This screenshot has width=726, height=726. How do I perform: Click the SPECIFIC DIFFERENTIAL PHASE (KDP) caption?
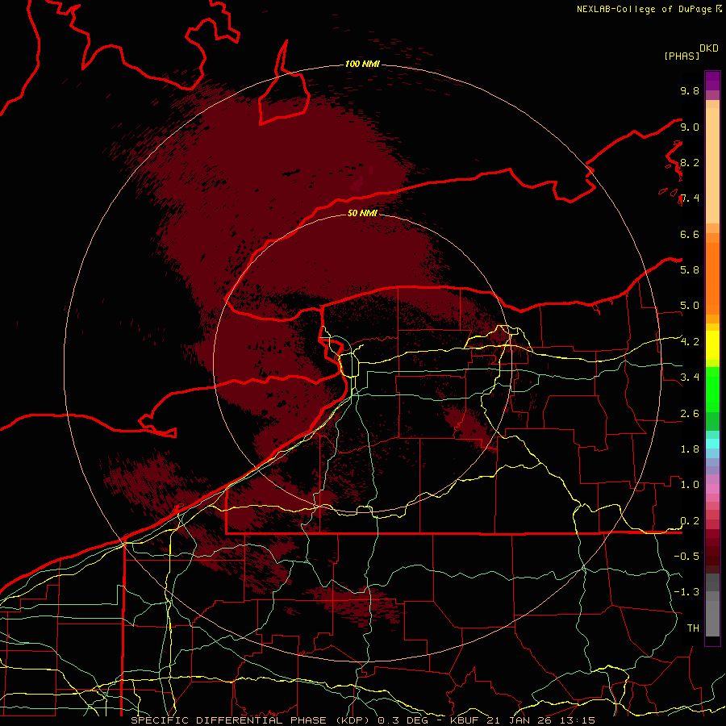(x=252, y=720)
